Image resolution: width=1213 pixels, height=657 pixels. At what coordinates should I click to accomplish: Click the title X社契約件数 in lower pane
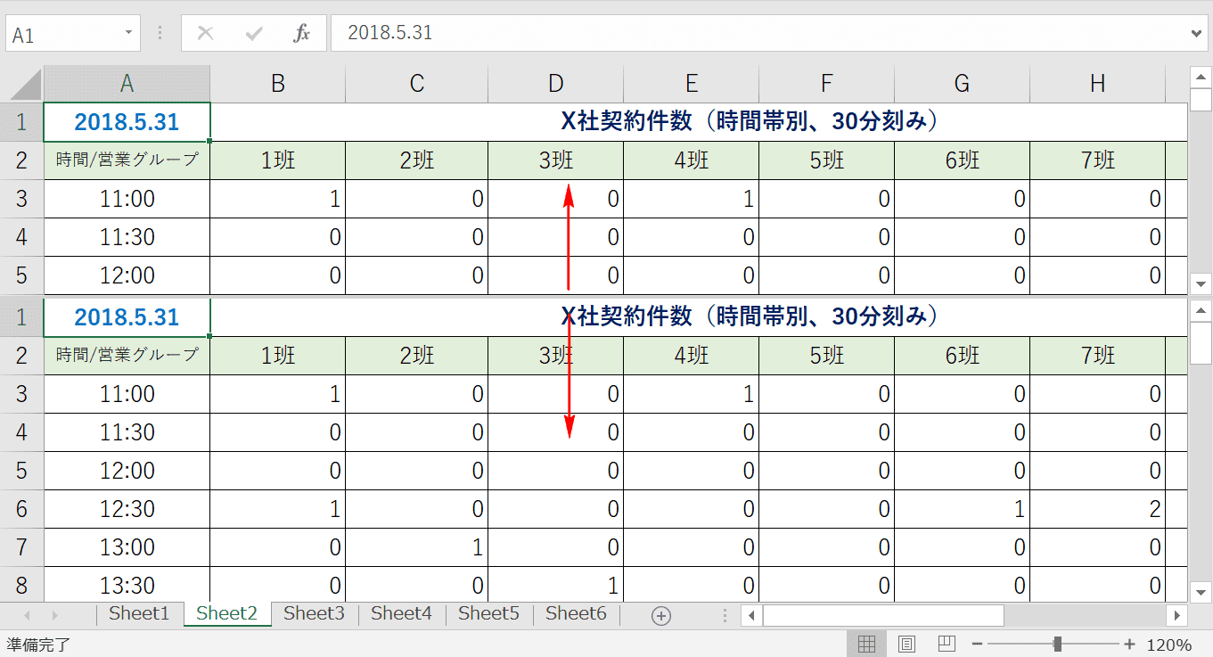(x=750, y=316)
